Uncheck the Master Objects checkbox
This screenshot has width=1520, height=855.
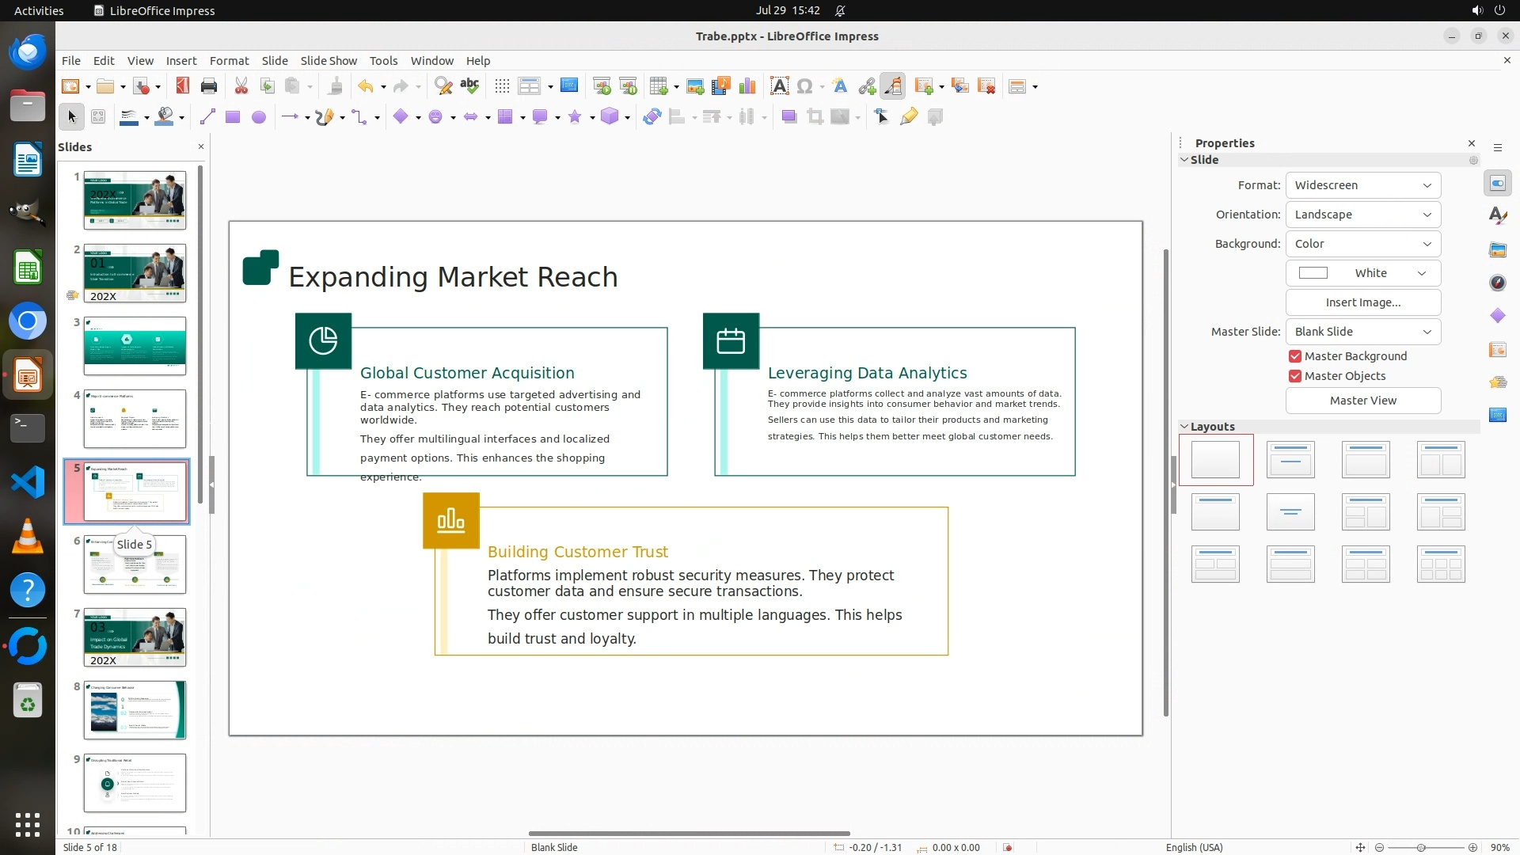(x=1295, y=376)
